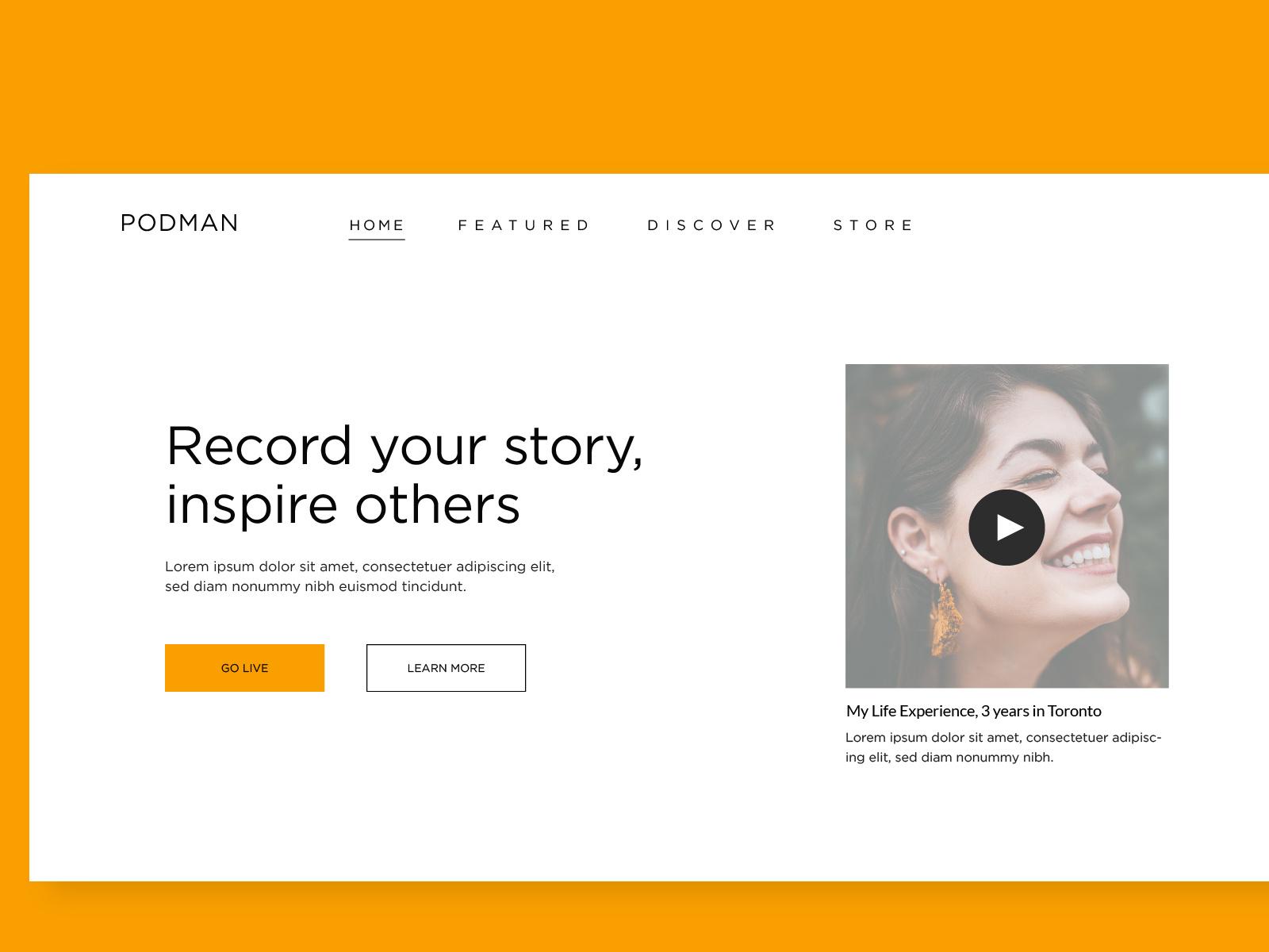Visit the STORE page

coord(873,225)
